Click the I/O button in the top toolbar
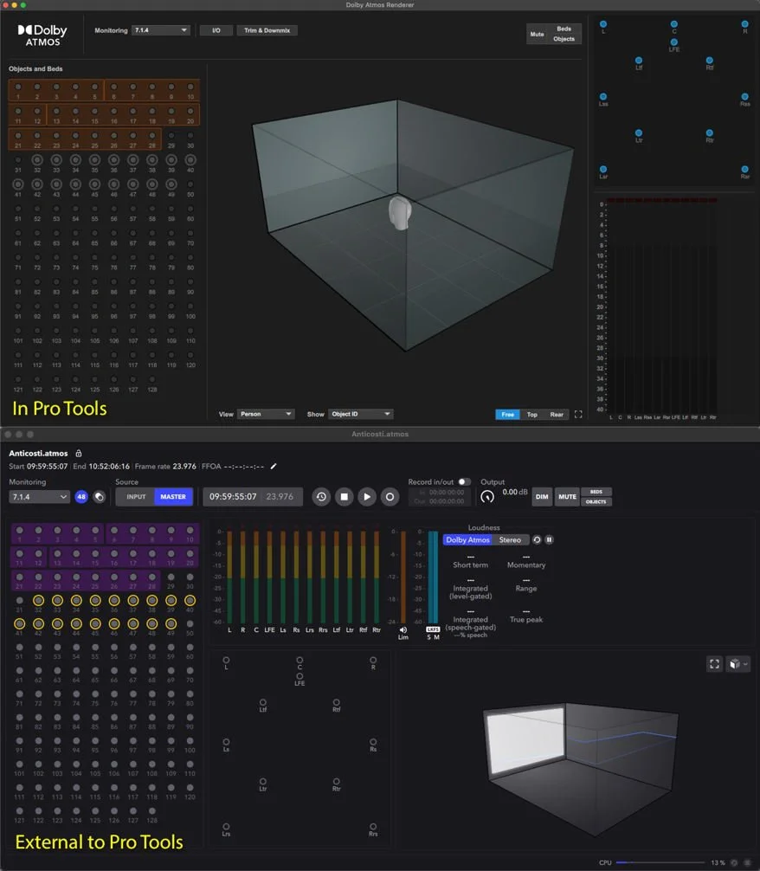Image resolution: width=760 pixels, height=871 pixels. [216, 29]
